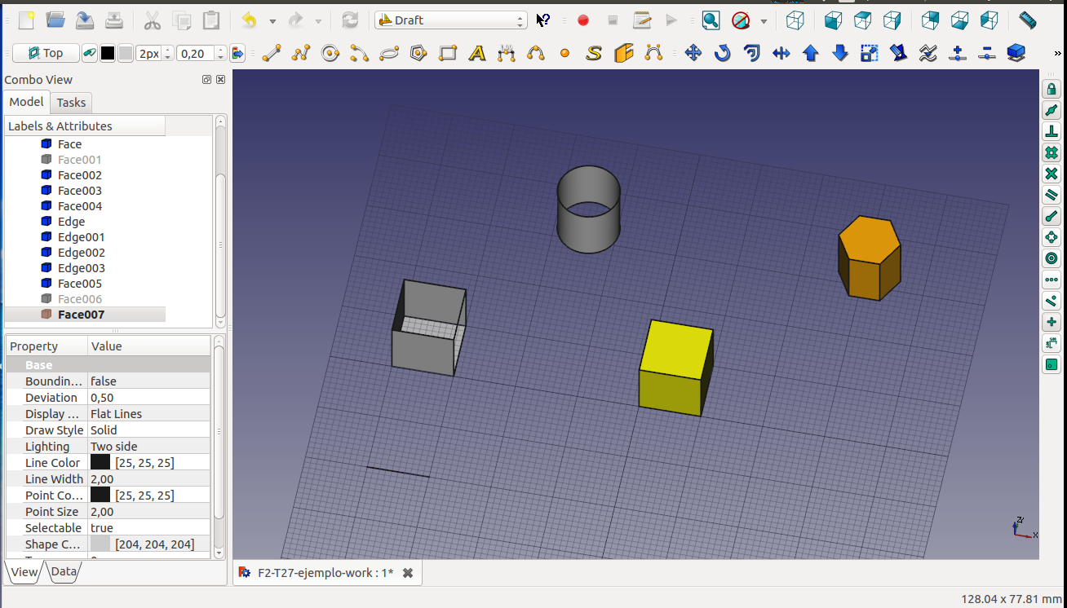The height and width of the screenshot is (608, 1067).
Task: Select the Draft Circle tool
Action: [330, 54]
